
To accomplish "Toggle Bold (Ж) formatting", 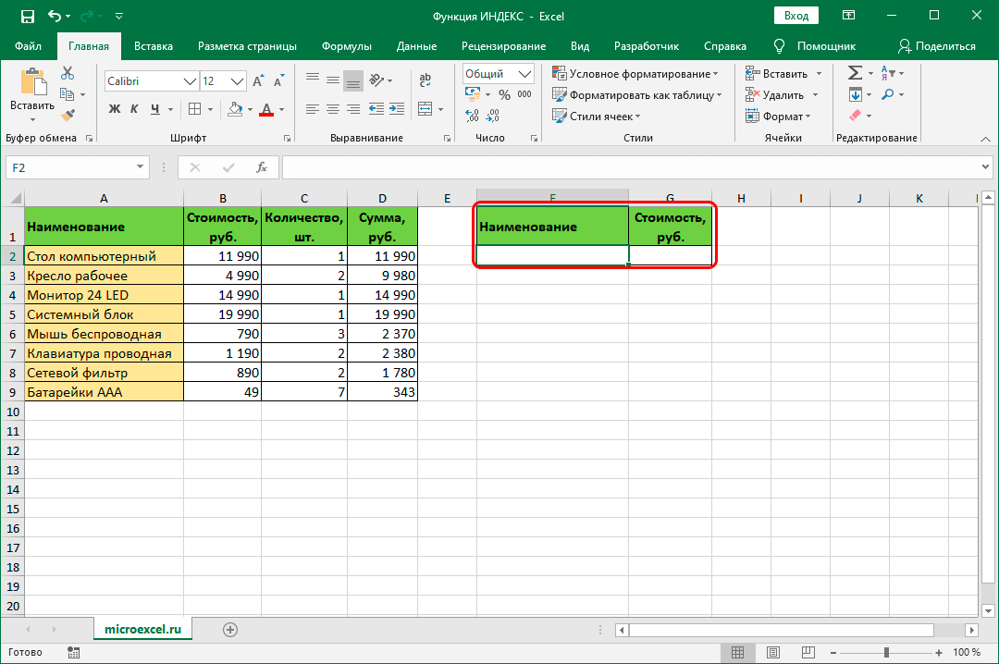I will (115, 109).
